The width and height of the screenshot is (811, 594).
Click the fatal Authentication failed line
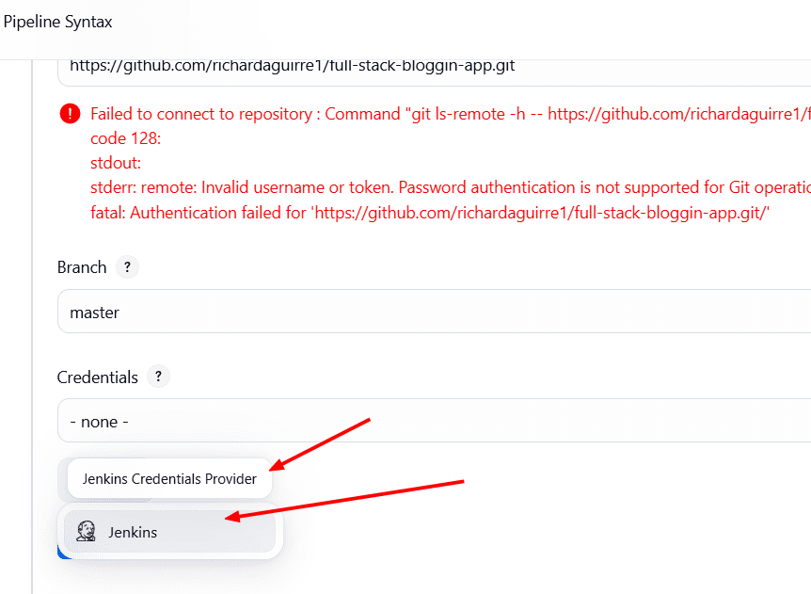(430, 213)
